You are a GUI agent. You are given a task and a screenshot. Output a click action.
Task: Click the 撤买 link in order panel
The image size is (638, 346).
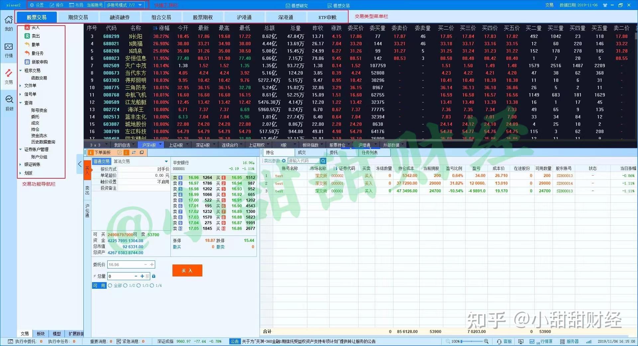pos(177,247)
